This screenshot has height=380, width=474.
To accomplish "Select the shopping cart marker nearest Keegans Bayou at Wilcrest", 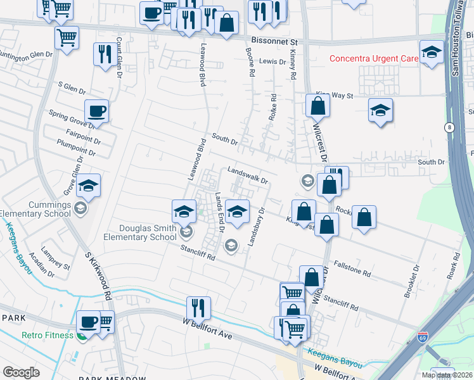I will point(295,329).
